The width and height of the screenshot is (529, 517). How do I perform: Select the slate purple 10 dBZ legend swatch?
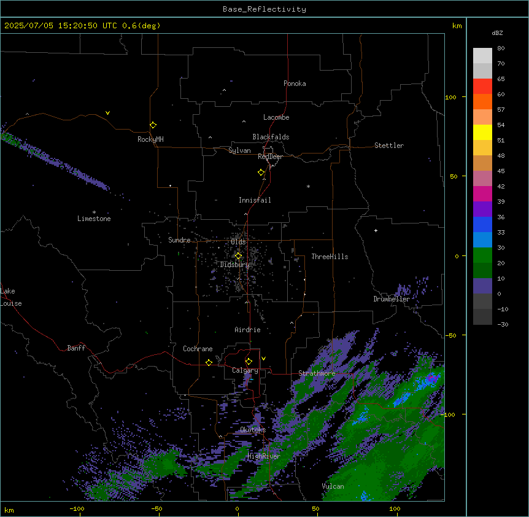click(x=482, y=286)
